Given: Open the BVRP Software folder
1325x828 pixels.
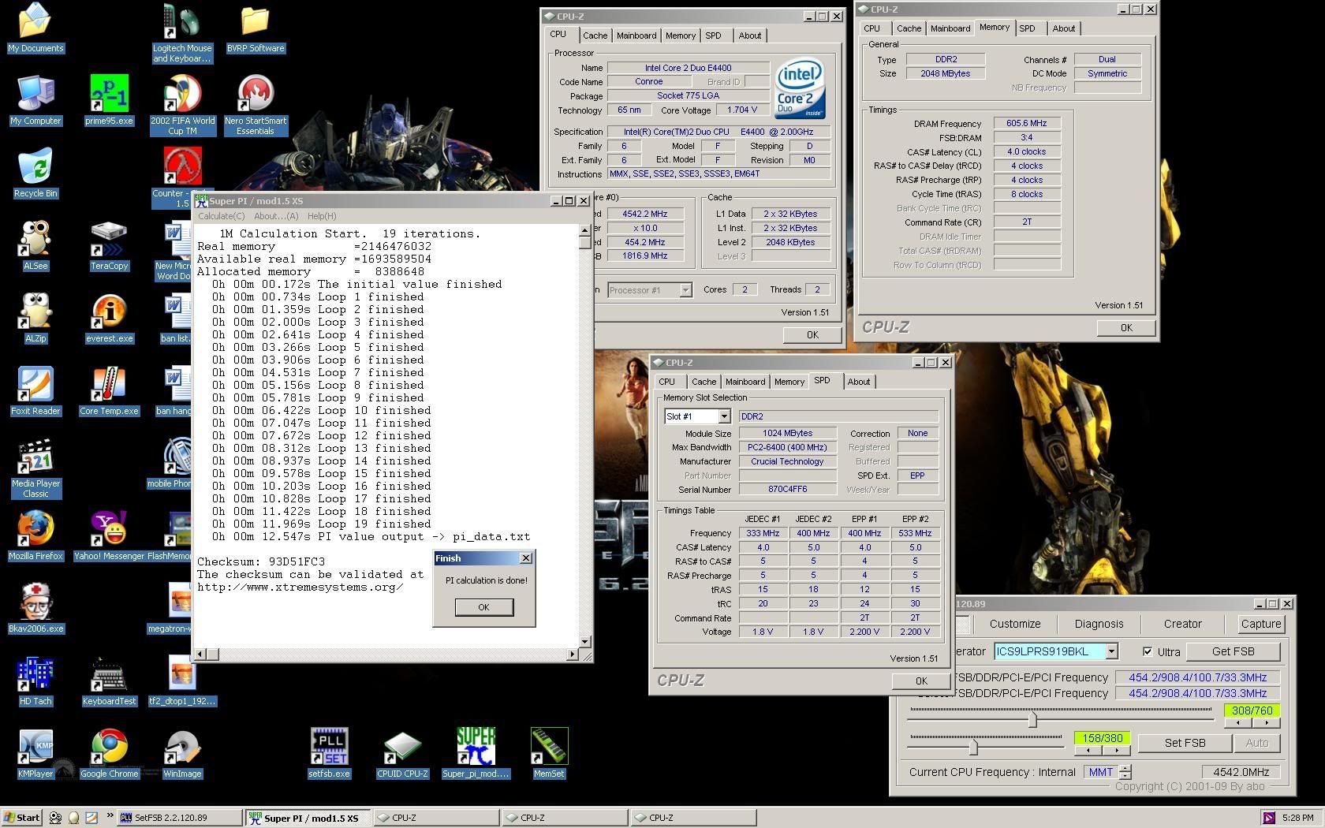Looking at the screenshot, I should click(256, 28).
